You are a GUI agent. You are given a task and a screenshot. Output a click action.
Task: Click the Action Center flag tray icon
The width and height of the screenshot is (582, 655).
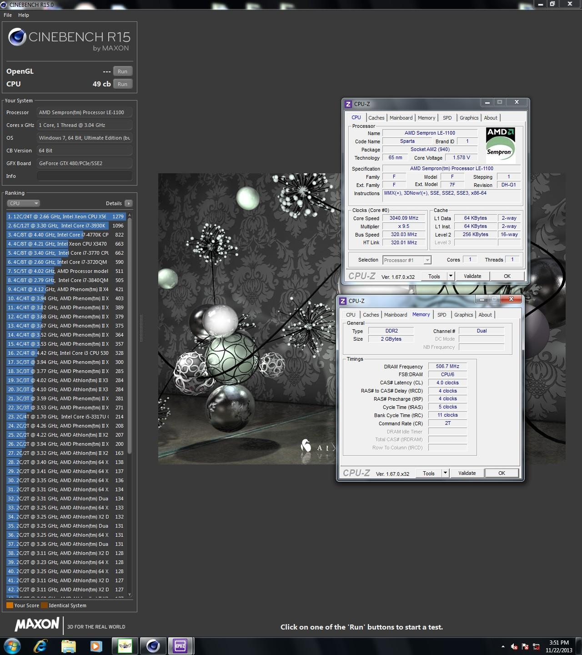pyautogui.click(x=525, y=646)
